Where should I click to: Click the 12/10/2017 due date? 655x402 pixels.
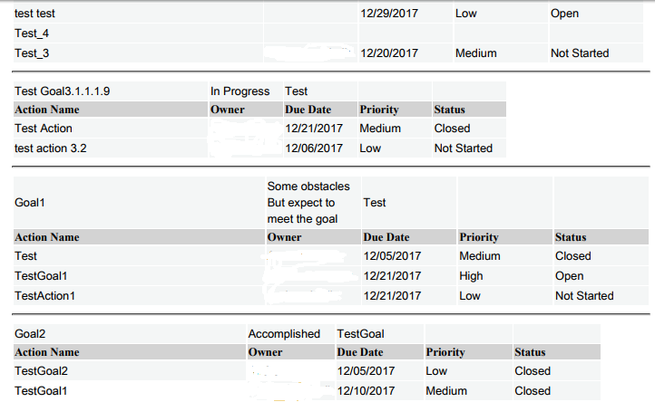(x=367, y=391)
